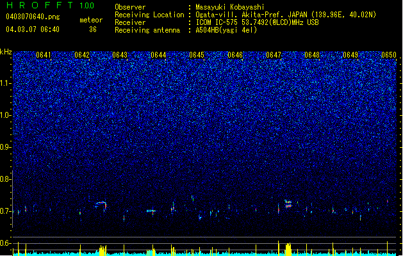
Task: Click the kHz axis unit label
Action: tap(6, 52)
